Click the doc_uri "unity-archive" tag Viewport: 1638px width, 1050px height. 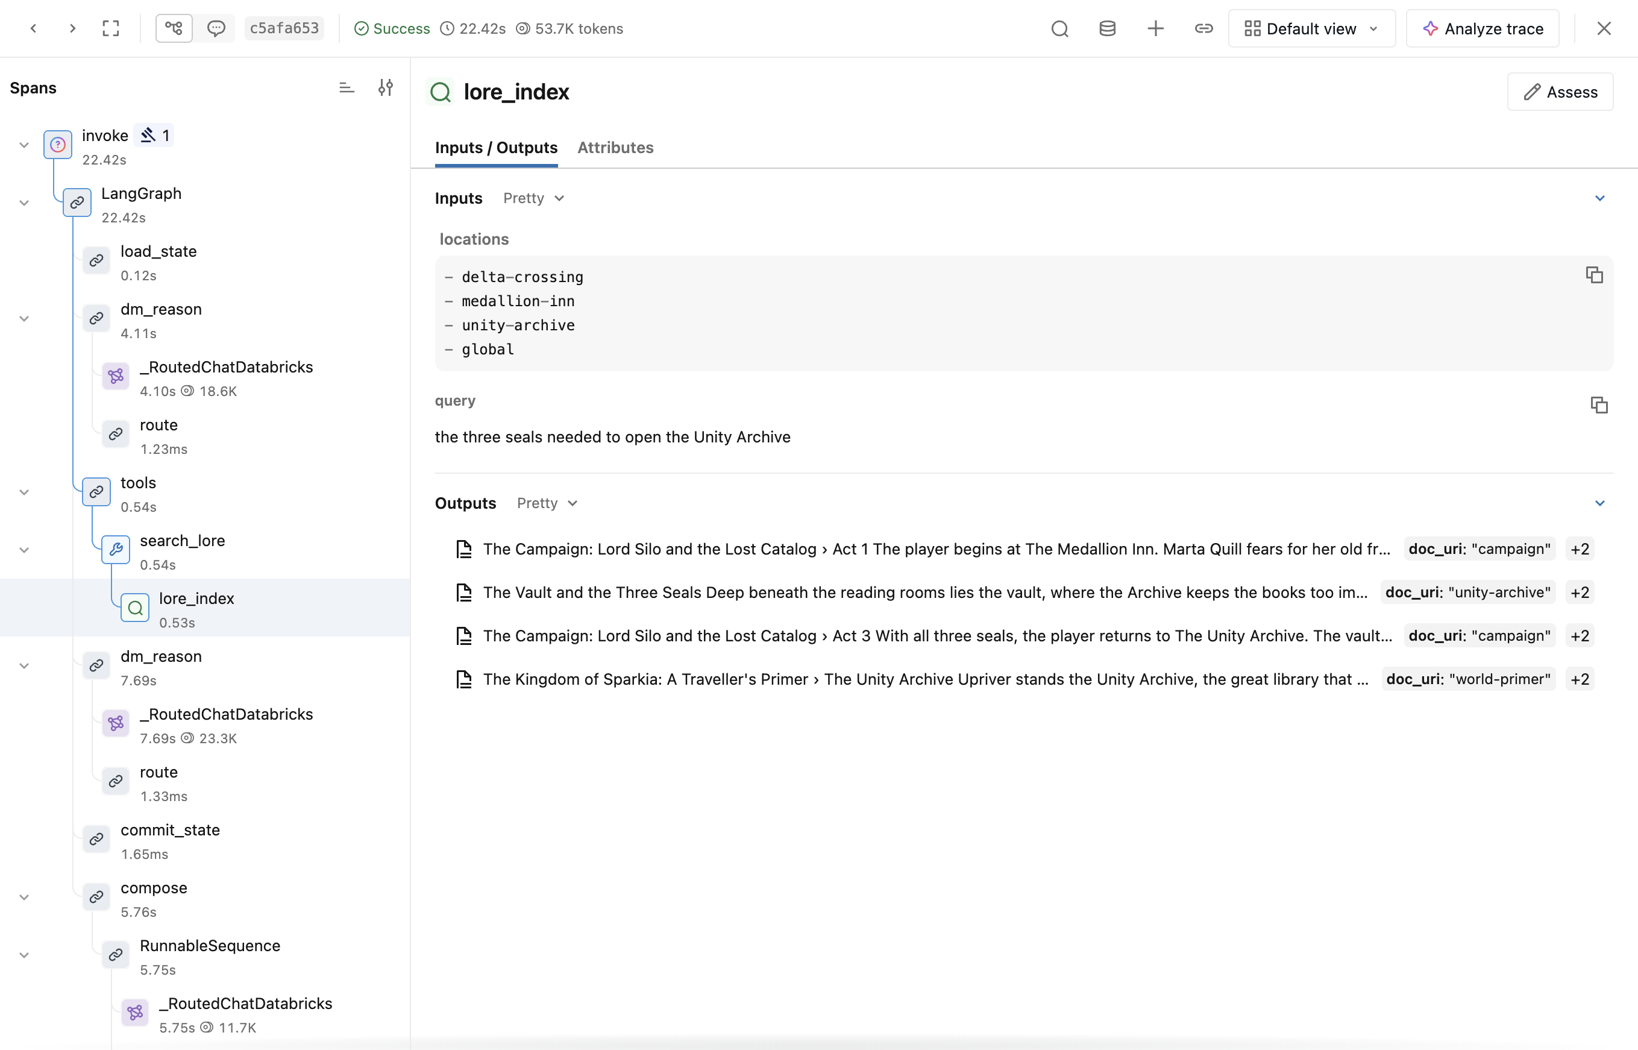[x=1467, y=593]
